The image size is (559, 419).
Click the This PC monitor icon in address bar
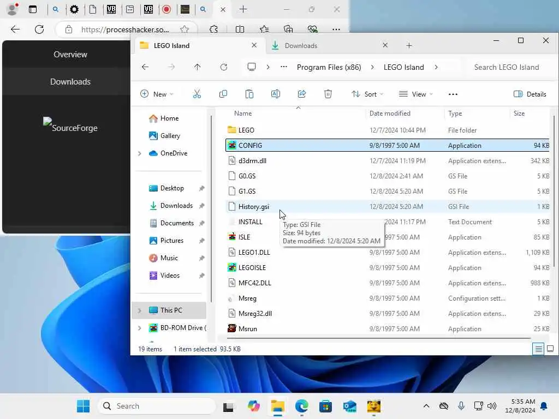252,67
